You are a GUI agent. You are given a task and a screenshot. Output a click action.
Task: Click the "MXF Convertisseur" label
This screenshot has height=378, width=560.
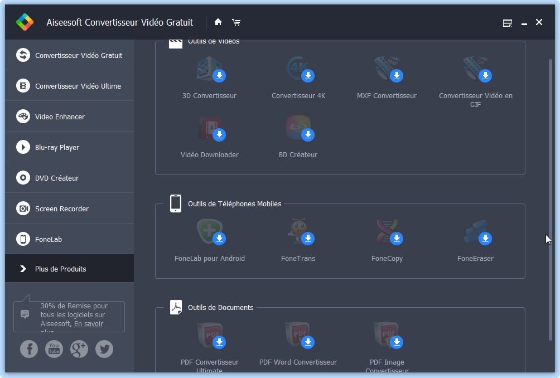(x=387, y=96)
